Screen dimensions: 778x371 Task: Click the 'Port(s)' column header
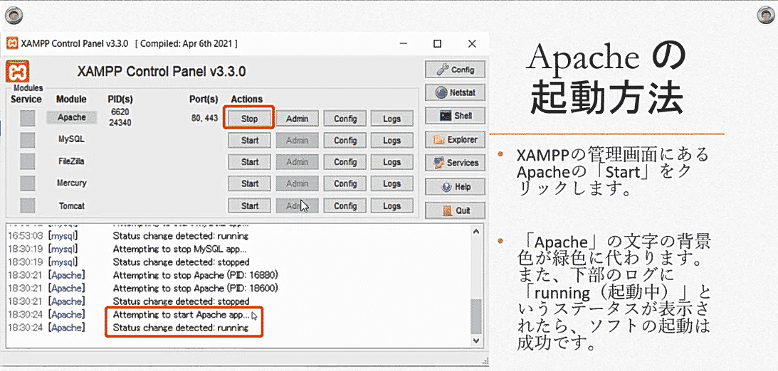pyautogui.click(x=204, y=99)
